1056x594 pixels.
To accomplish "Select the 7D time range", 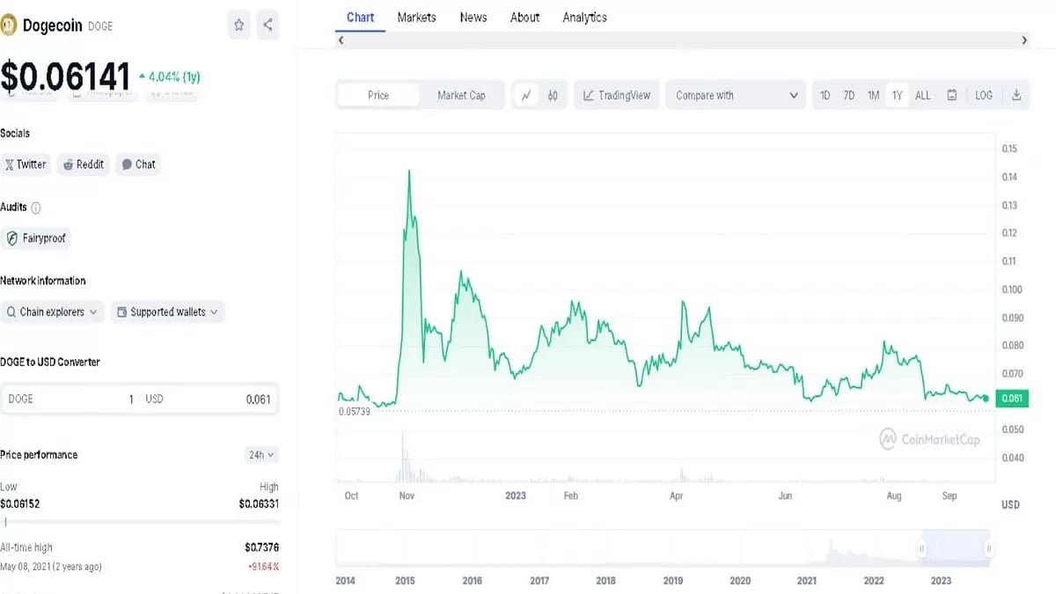I will coord(848,95).
